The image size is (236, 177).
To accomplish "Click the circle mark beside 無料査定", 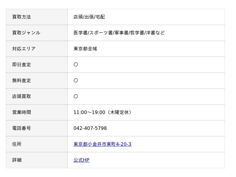I will tap(76, 81).
